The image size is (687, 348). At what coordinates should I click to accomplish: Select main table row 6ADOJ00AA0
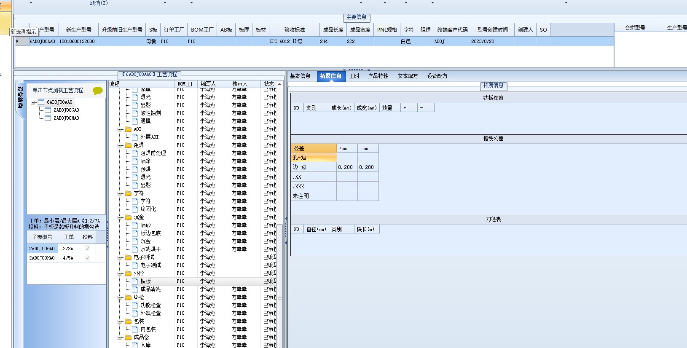(x=314, y=42)
